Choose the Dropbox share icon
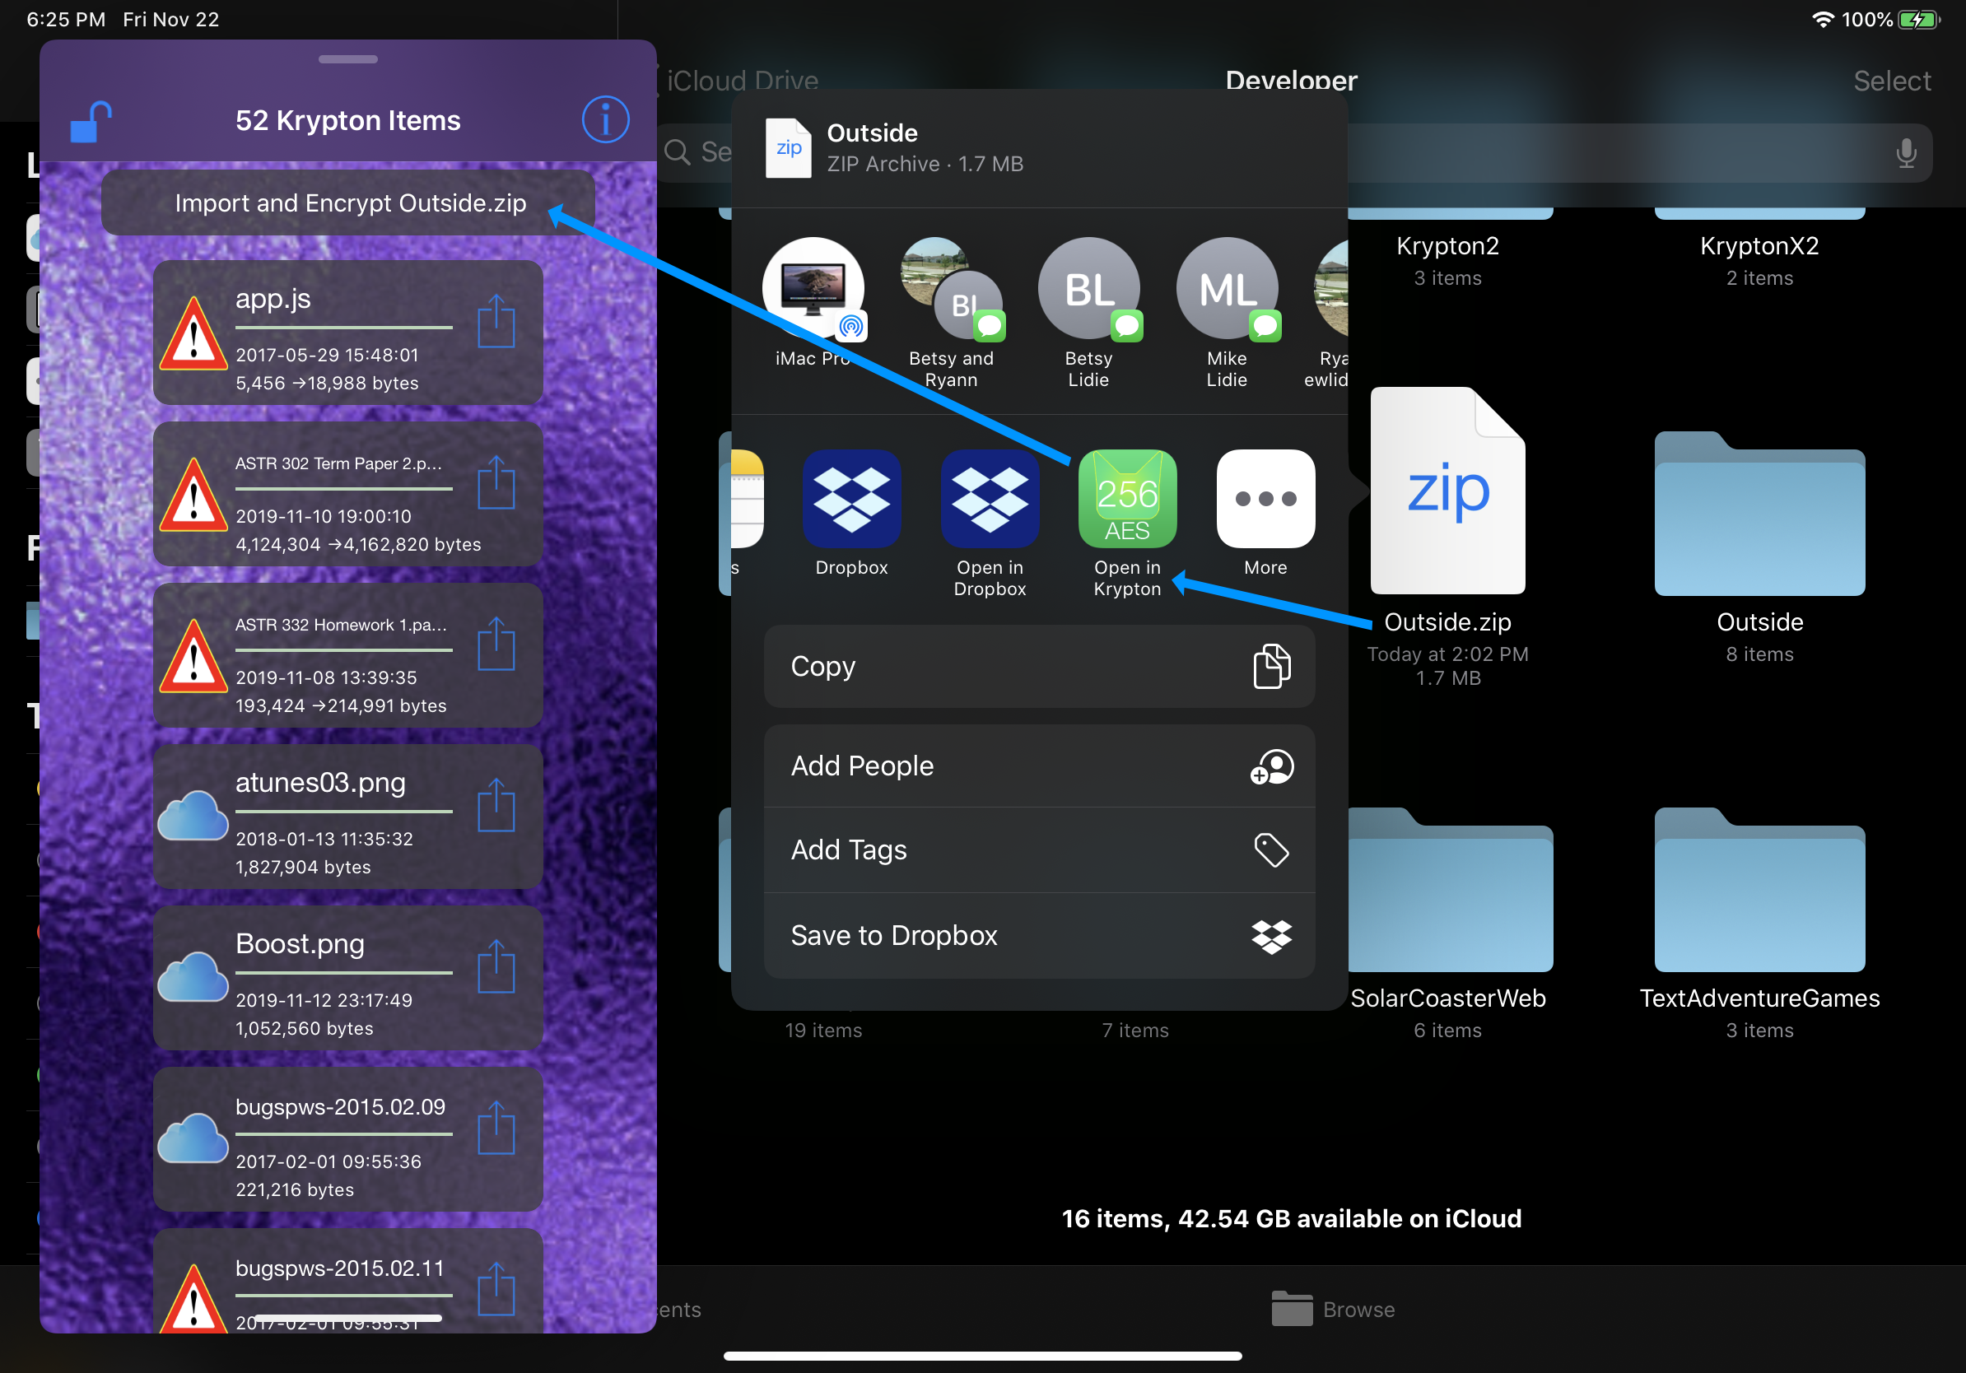The width and height of the screenshot is (1966, 1373). click(x=851, y=499)
